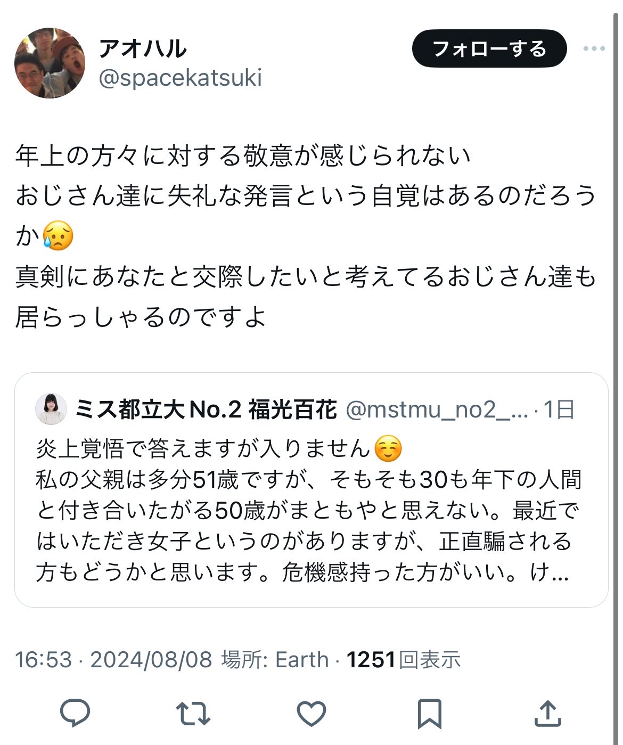The width and height of the screenshot is (623, 745).
Task: Open the @spacekatsuki handle link
Action: tap(181, 78)
